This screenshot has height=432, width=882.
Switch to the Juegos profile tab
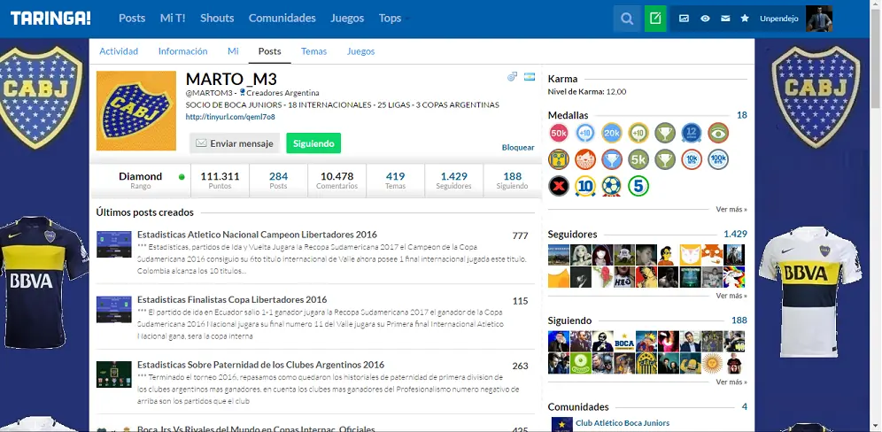click(360, 51)
